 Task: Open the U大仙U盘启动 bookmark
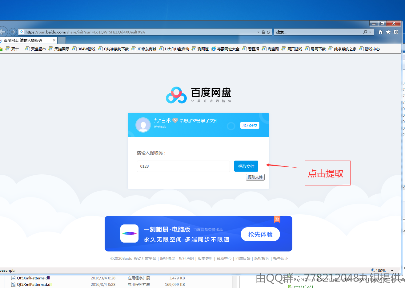(174, 49)
